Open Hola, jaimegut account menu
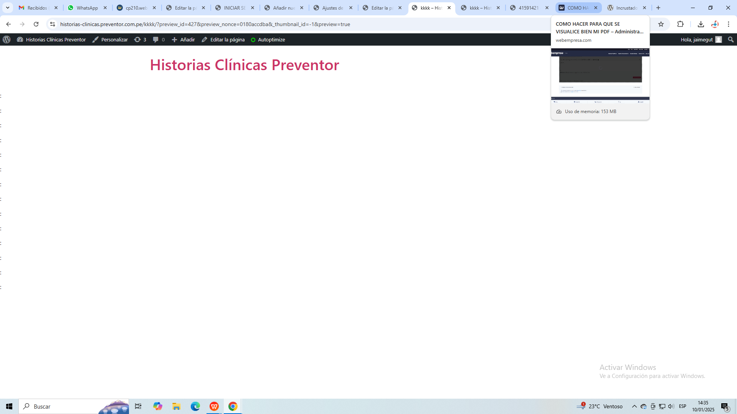737x414 pixels. [701, 39]
